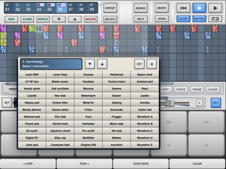Click the STOP NOTE button
The height and width of the screenshot is (169, 226).
[x=141, y=164]
